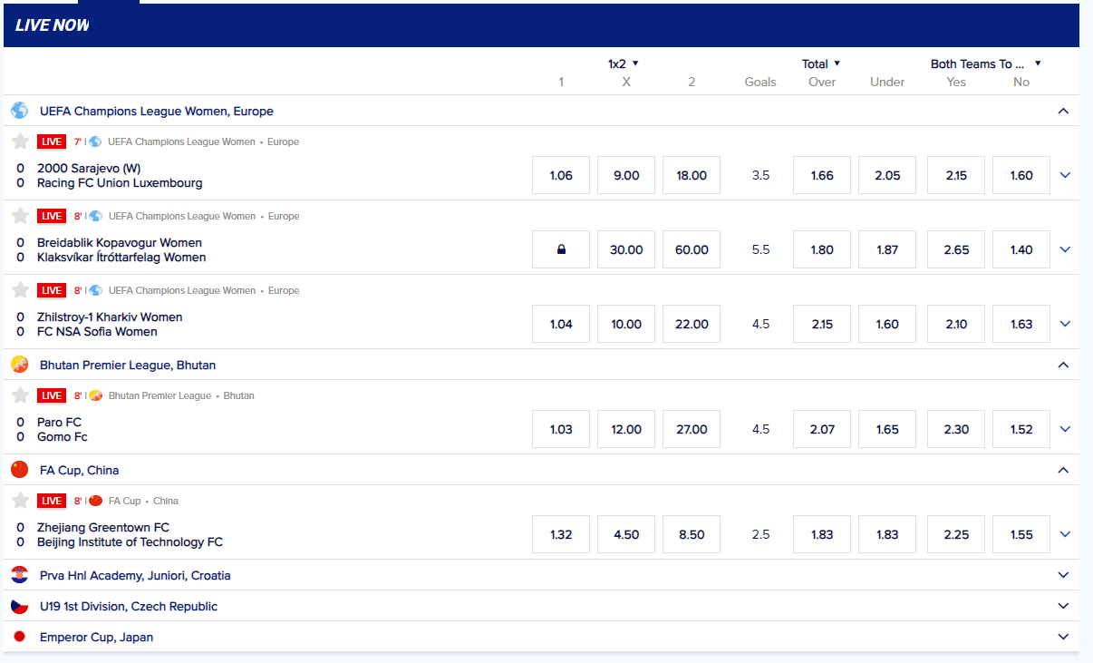Star the Paro FC vs Gomo match
Image resolution: width=1093 pixels, height=663 pixels.
tap(20, 395)
